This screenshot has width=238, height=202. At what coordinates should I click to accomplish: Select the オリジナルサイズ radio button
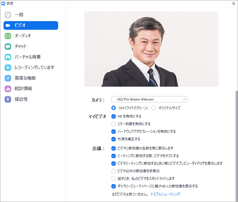[x=154, y=108]
